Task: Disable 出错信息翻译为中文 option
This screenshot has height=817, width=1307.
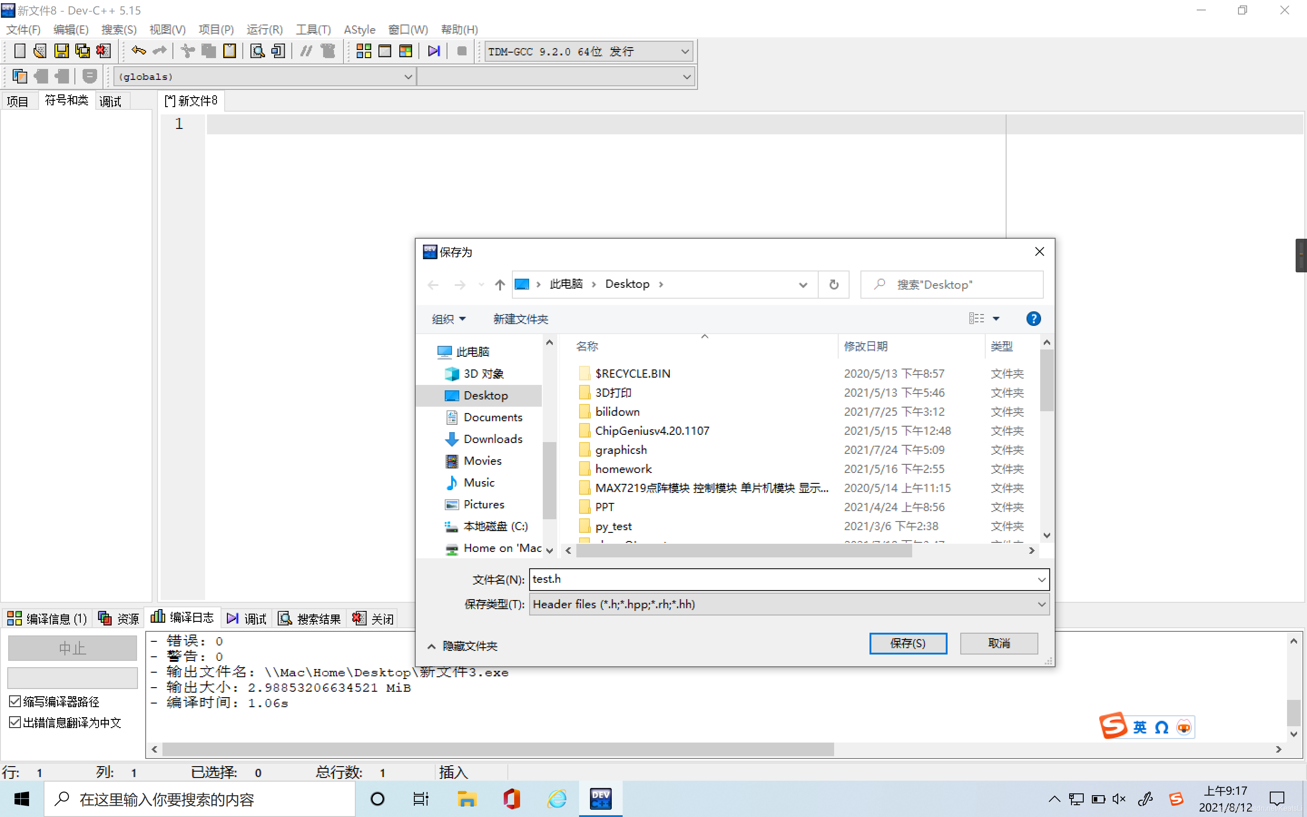Action: coord(15,723)
